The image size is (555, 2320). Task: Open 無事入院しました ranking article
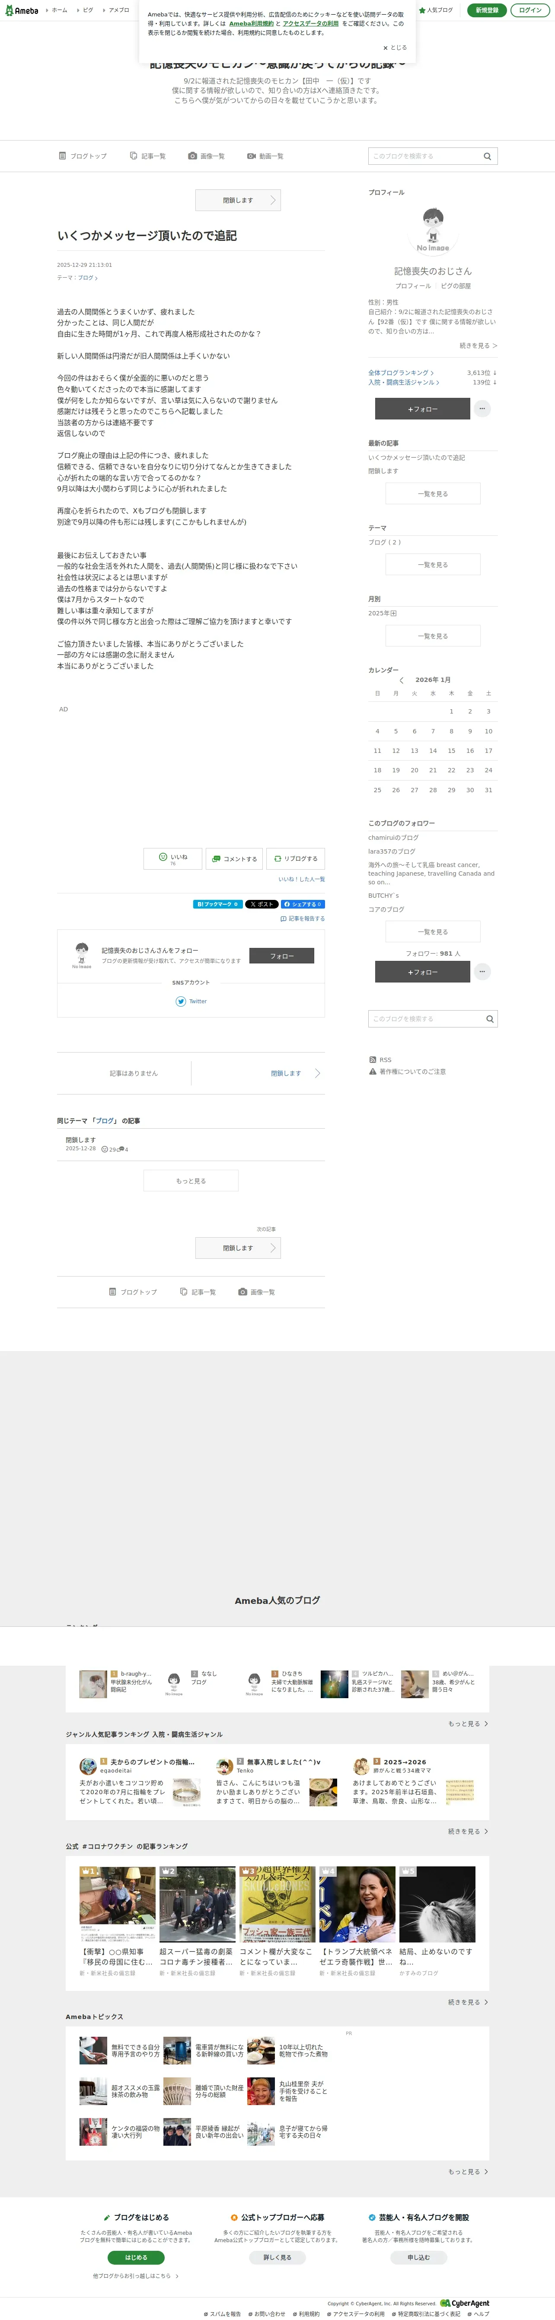pyautogui.click(x=284, y=1763)
